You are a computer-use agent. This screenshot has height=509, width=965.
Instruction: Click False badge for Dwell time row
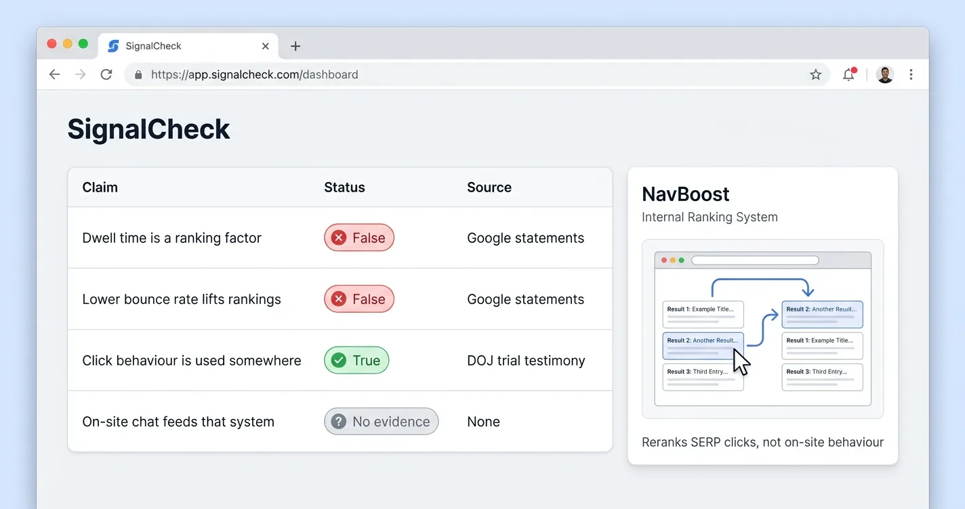point(359,238)
